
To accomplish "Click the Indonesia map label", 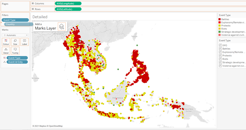I will click(x=117, y=98).
